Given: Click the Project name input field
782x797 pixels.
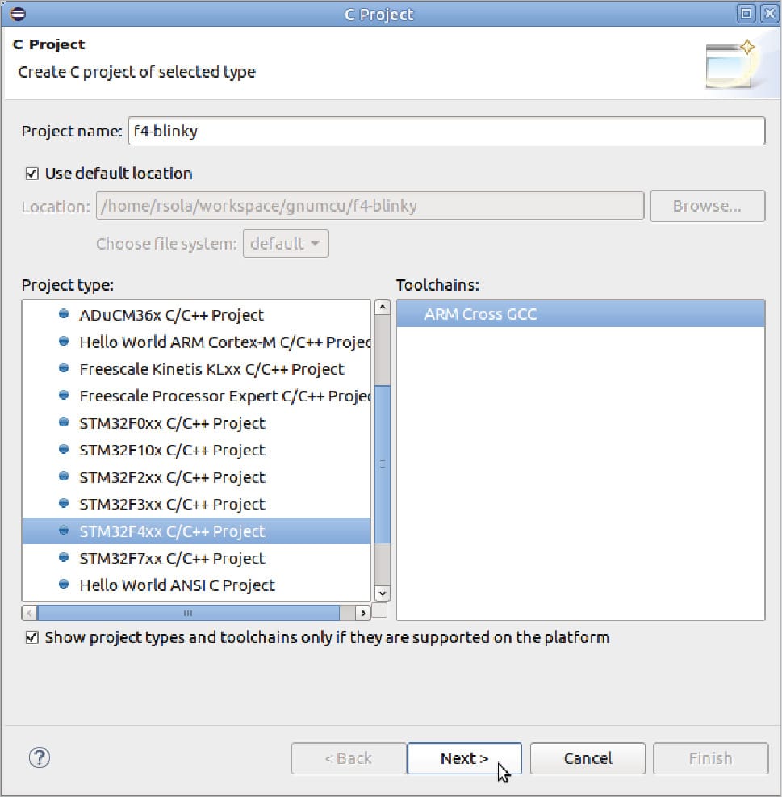Looking at the screenshot, I should click(446, 131).
